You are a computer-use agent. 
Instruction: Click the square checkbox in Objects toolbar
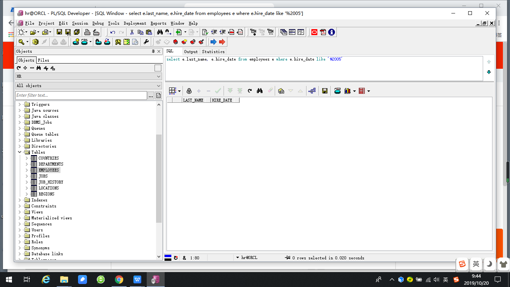coord(158,68)
